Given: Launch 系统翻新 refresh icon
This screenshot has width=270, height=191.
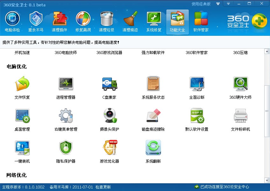Looking at the screenshot, I should pos(153,151).
